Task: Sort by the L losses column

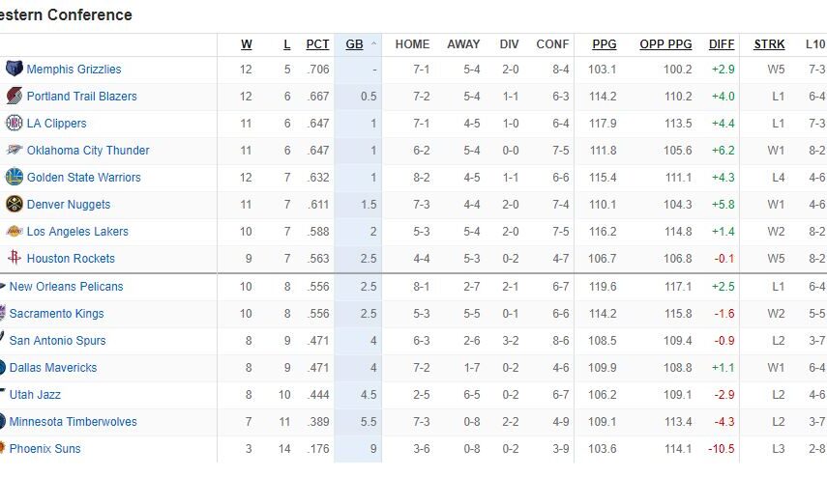Action: pyautogui.click(x=286, y=44)
